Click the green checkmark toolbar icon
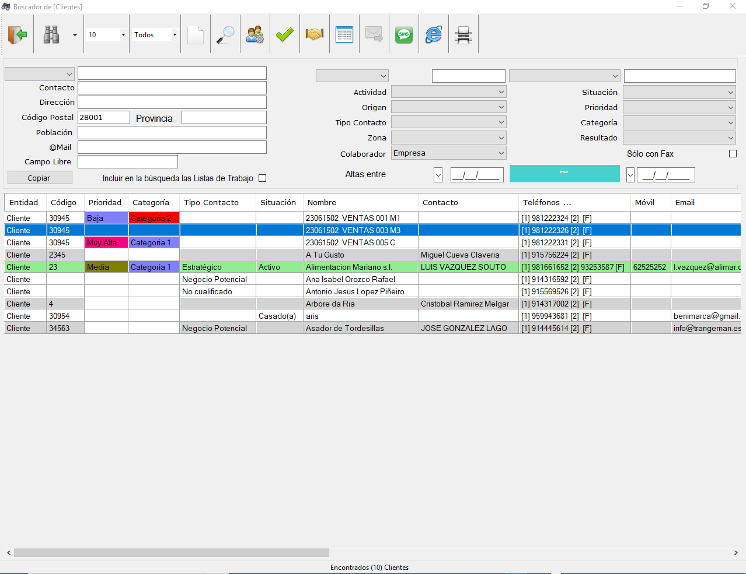Image resolution: width=746 pixels, height=574 pixels. 285,35
